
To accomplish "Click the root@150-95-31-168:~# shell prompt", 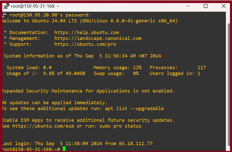I will point(31,149).
